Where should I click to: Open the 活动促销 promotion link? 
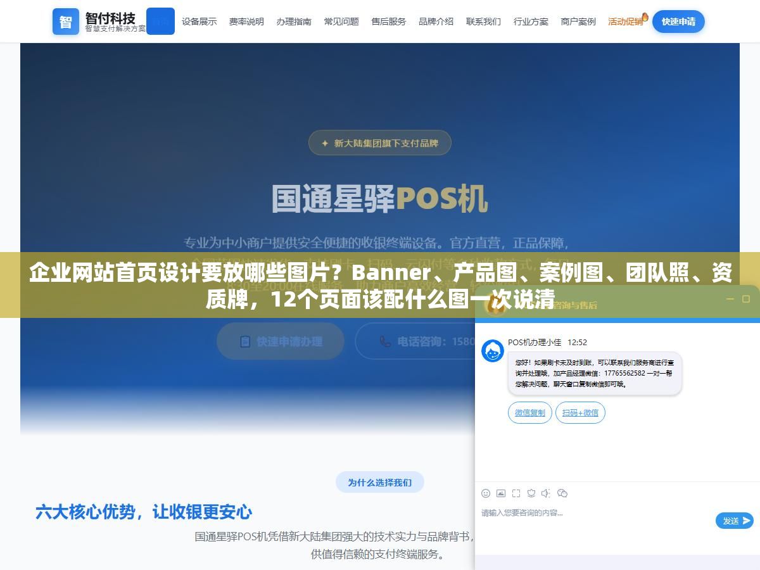point(626,22)
